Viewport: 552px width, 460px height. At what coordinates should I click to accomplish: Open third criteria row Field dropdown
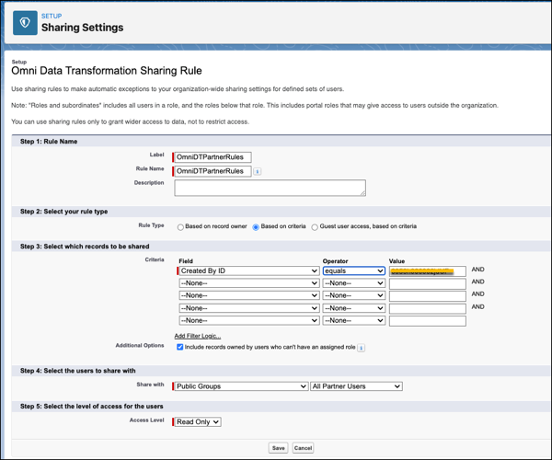click(249, 295)
